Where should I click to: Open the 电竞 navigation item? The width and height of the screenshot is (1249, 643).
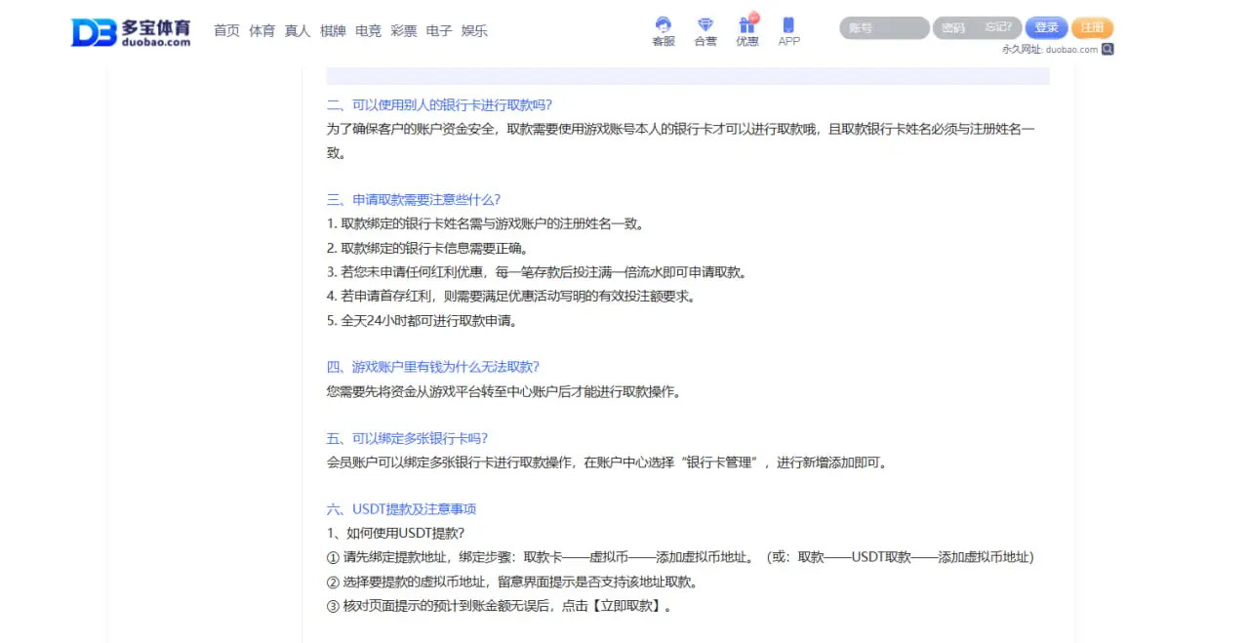(x=368, y=30)
